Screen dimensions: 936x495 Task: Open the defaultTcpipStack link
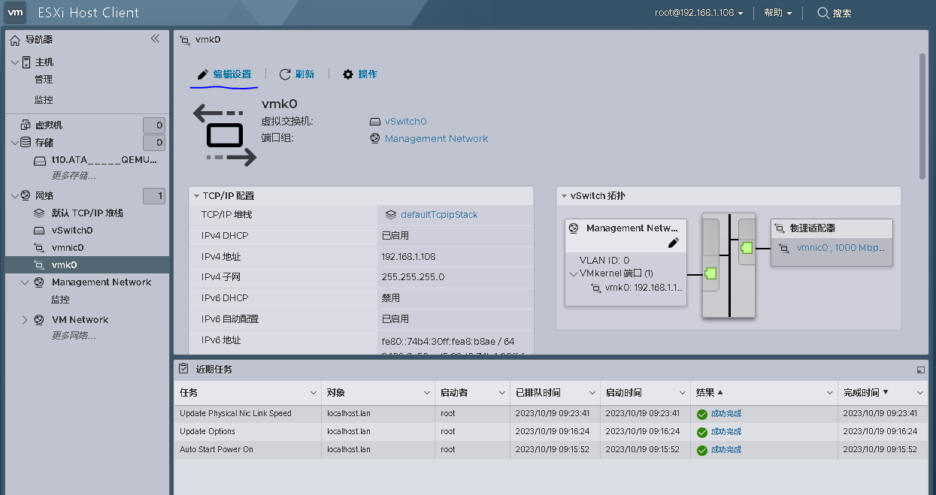pos(439,215)
